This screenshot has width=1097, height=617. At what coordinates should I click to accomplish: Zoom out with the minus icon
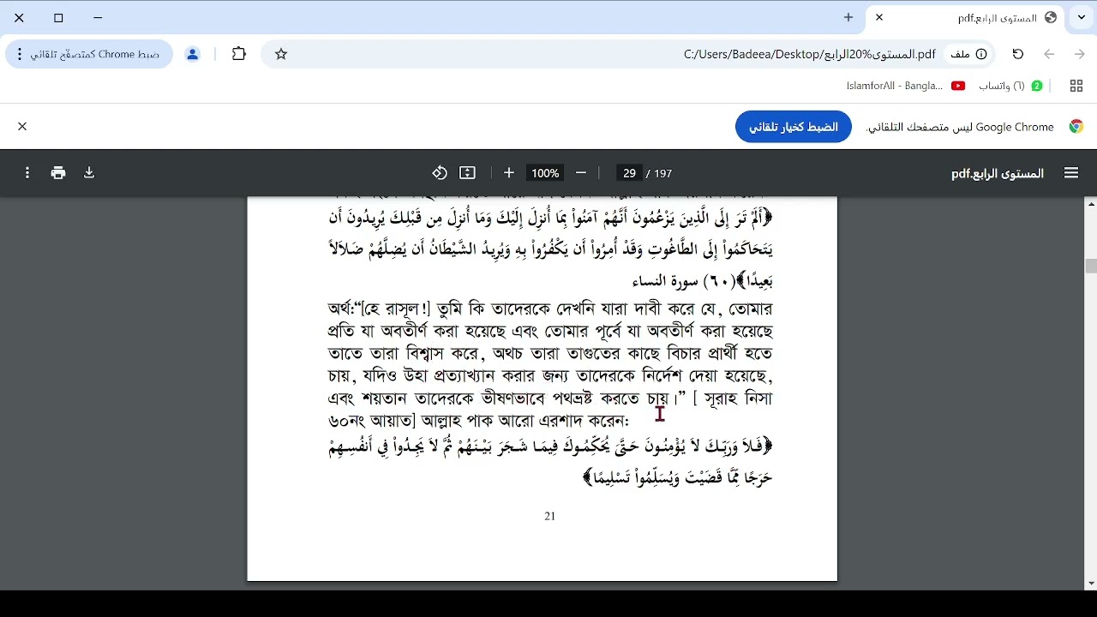581,173
